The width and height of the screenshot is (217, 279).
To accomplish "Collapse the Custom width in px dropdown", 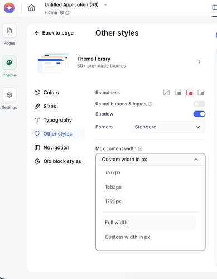I will click(151, 160).
